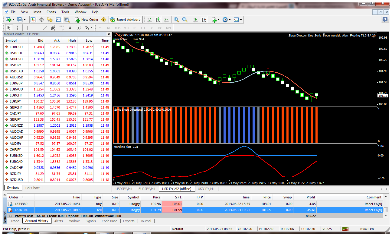Viewport: 392px width, 234px height.
Task: Open the notifications chat bubble icon
Action: point(385,20)
